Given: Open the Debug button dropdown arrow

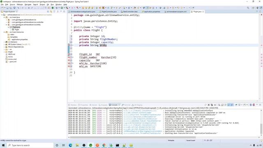Looking at the screenshot, I should [59, 8].
